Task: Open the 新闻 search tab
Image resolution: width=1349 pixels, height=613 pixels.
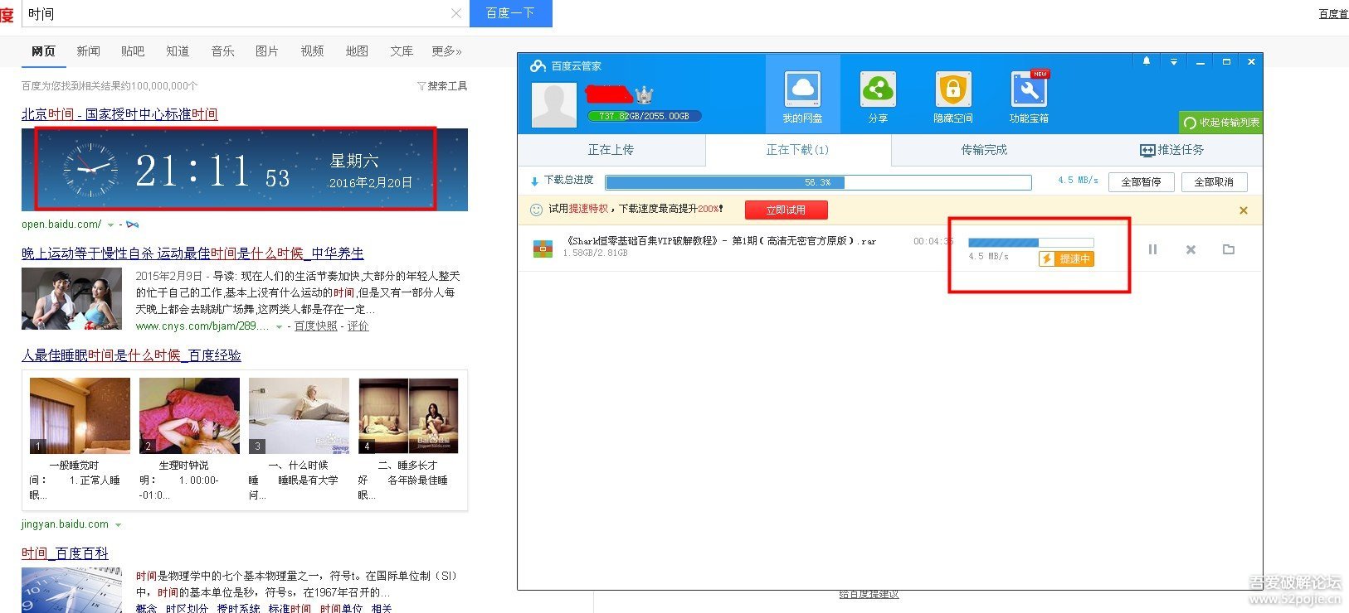Action: [88, 51]
